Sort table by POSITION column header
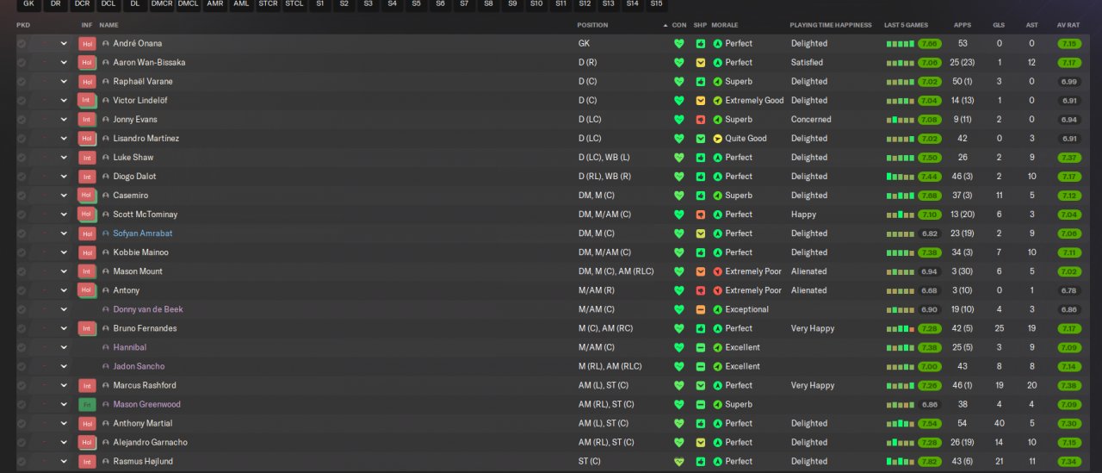 pos(592,25)
